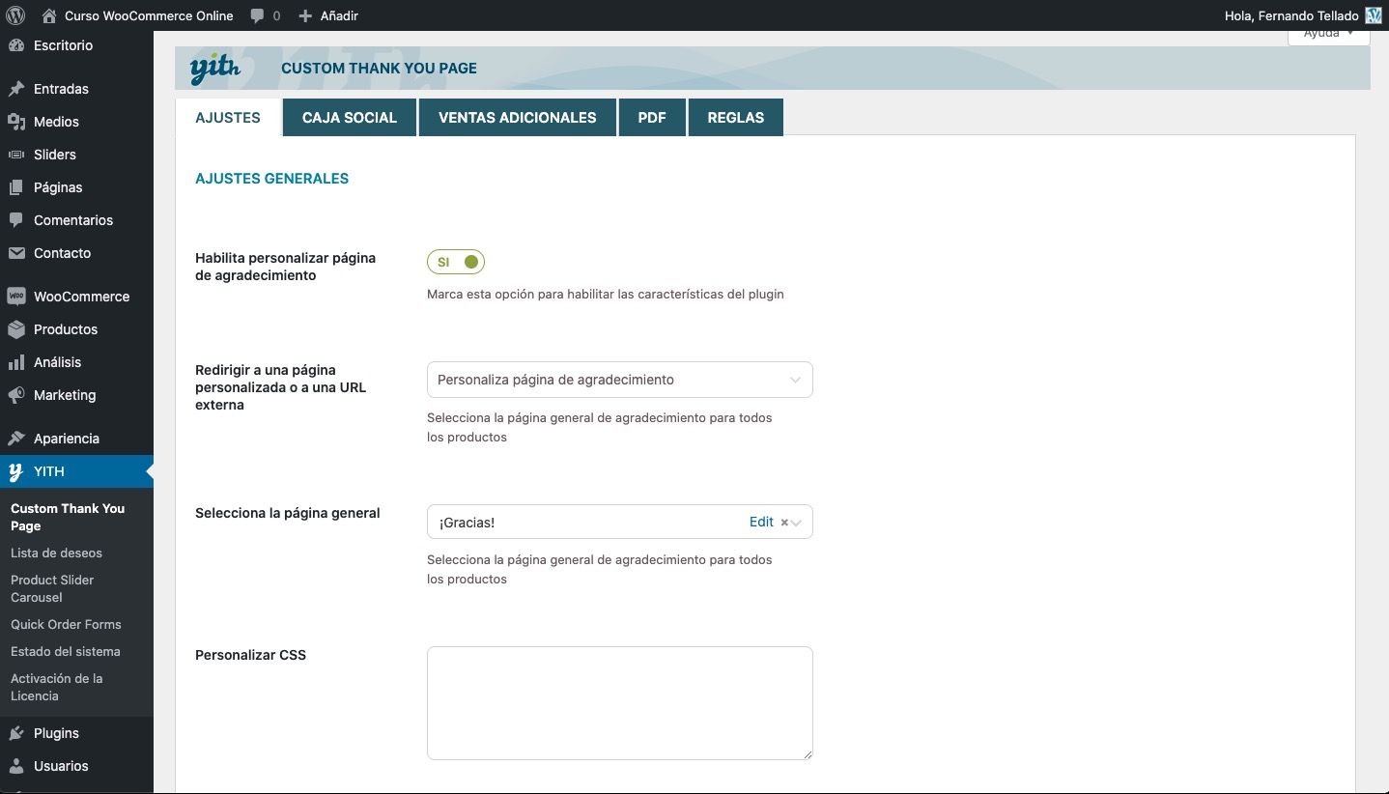Click the YITH logo in plugin header
Image resolution: width=1389 pixels, height=794 pixels.
coord(215,69)
